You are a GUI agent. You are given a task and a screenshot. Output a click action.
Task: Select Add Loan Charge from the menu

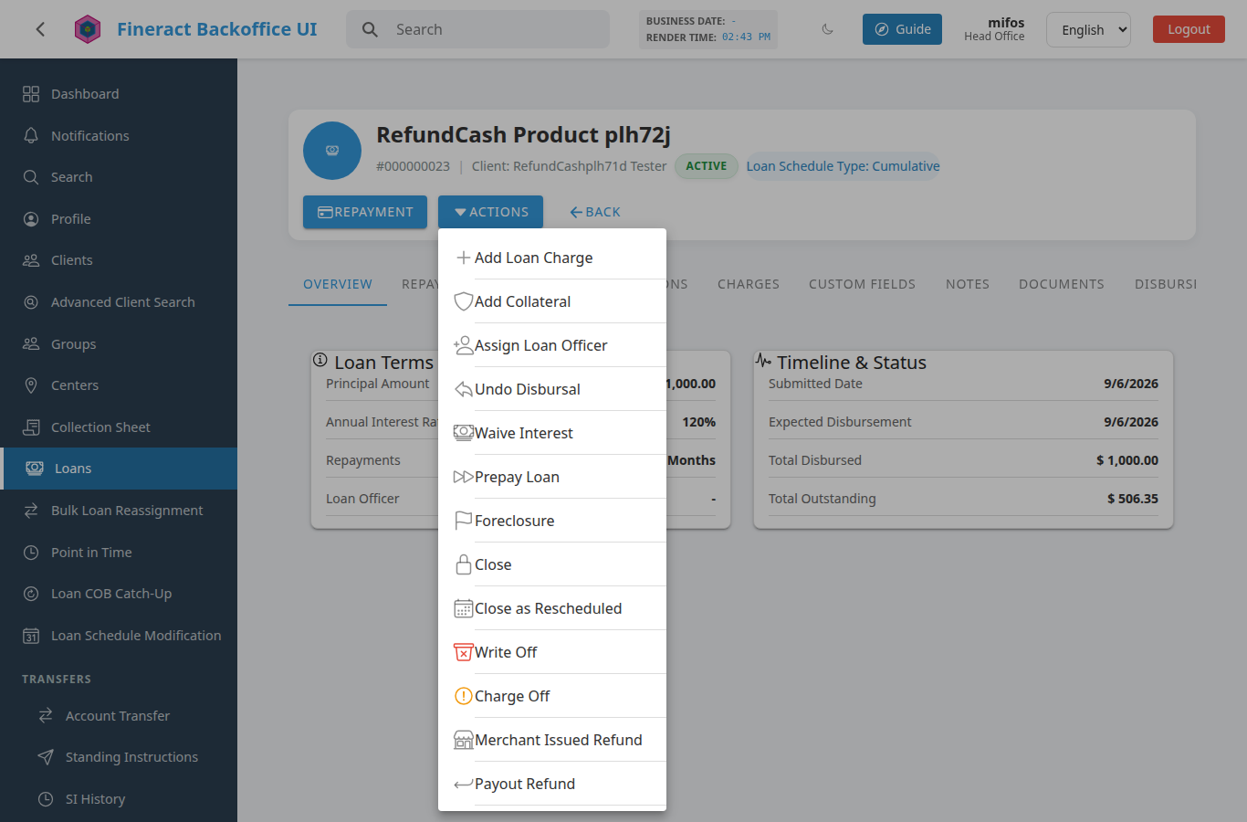coord(552,258)
